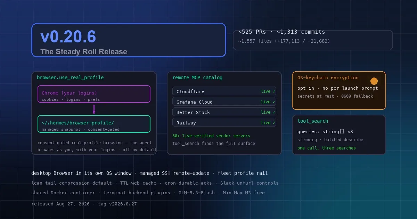Select the Cloudflare catalog row
Viewport: 417px width, 219px height.
tap(224, 91)
